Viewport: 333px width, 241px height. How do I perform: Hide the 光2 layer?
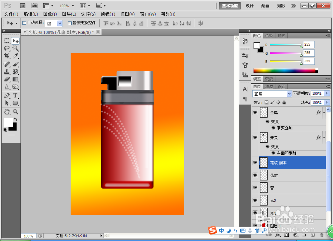pyautogui.click(x=255, y=200)
